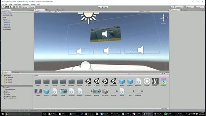Open the Component menu
This screenshot has width=206, height=116.
(x=26, y=4)
